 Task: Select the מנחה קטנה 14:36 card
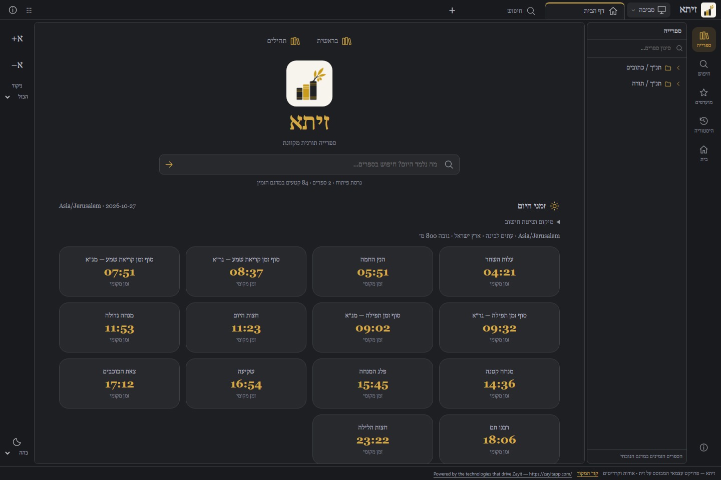[499, 383]
